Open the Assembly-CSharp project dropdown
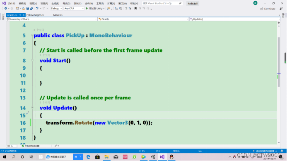The image size is (287, 161). (51, 19)
